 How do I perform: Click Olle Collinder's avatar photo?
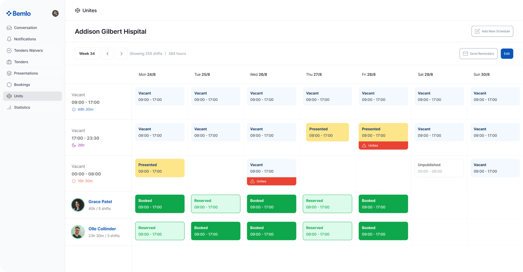(x=78, y=232)
